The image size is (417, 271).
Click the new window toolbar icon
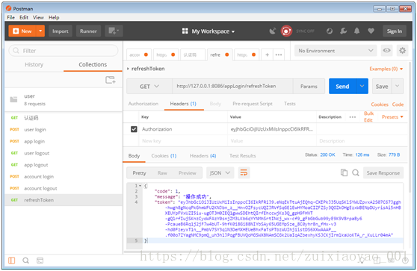[114, 31]
